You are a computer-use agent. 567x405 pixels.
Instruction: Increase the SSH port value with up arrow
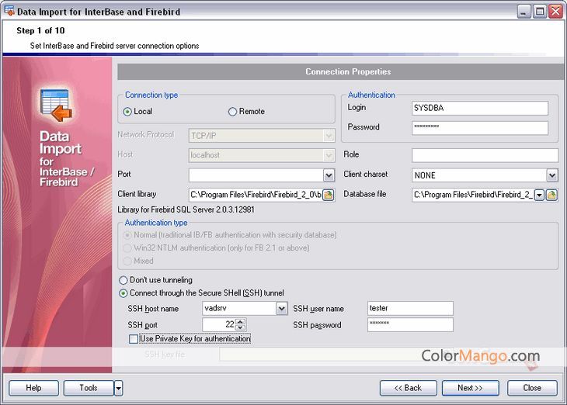coord(241,321)
